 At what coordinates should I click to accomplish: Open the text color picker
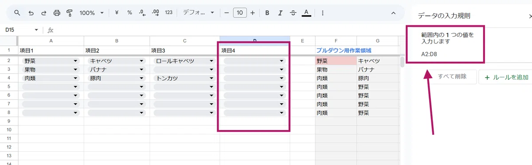coord(306,13)
